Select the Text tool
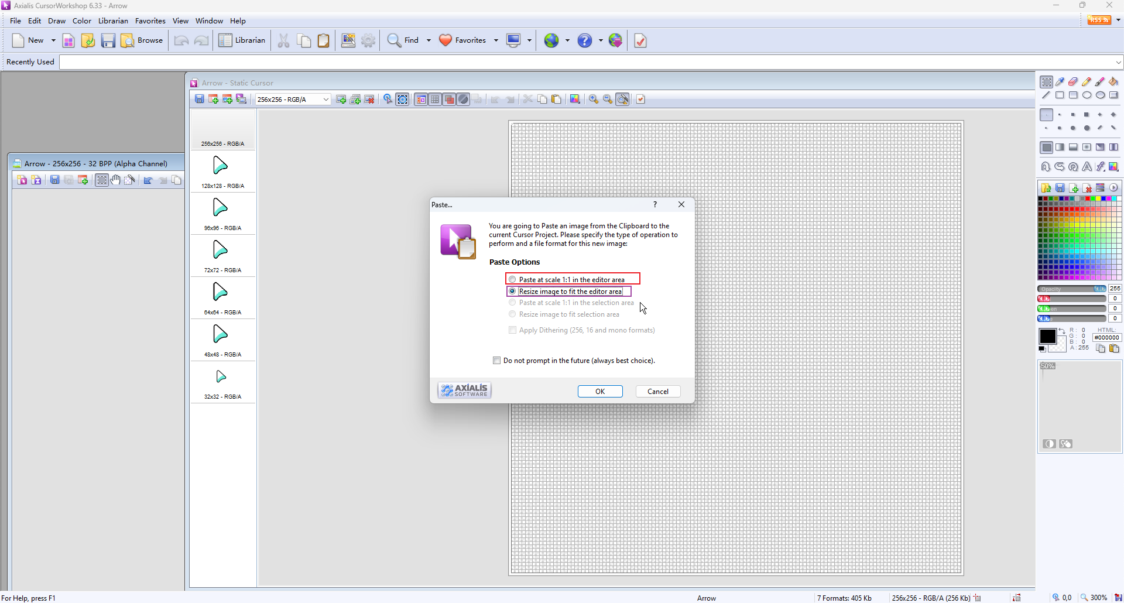This screenshot has height=603, width=1124. (x=1087, y=167)
